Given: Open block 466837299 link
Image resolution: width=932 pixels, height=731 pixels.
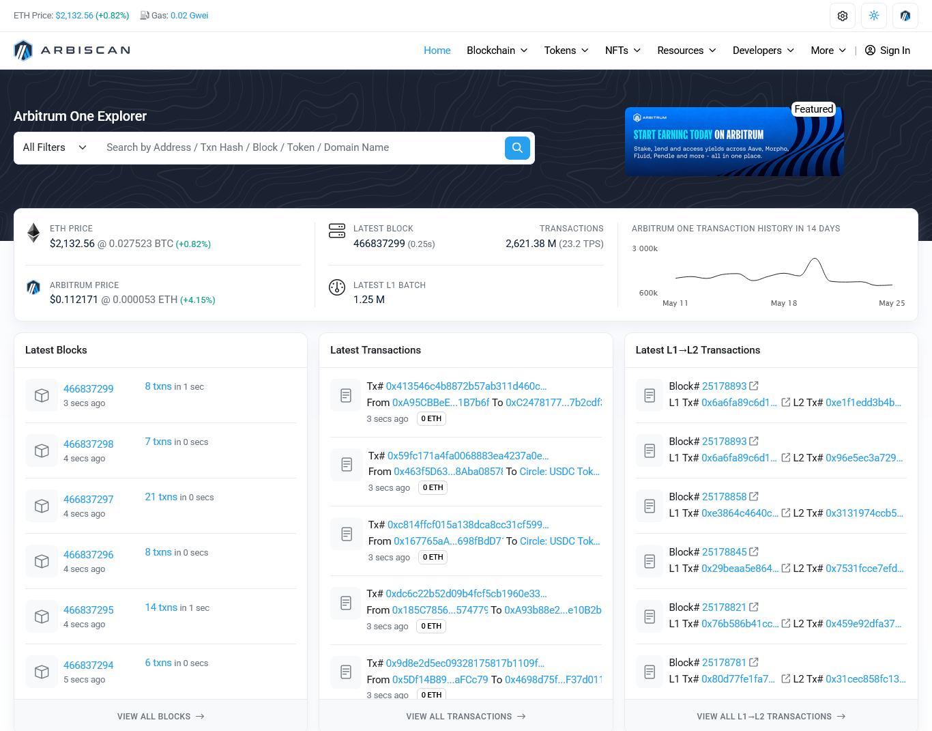Looking at the screenshot, I should pos(89,389).
